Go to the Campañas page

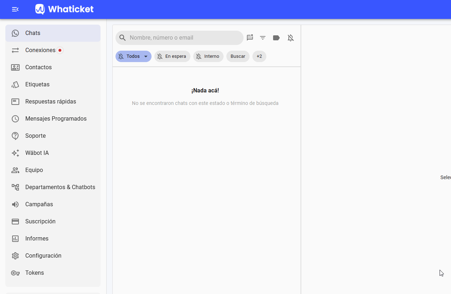click(53, 204)
